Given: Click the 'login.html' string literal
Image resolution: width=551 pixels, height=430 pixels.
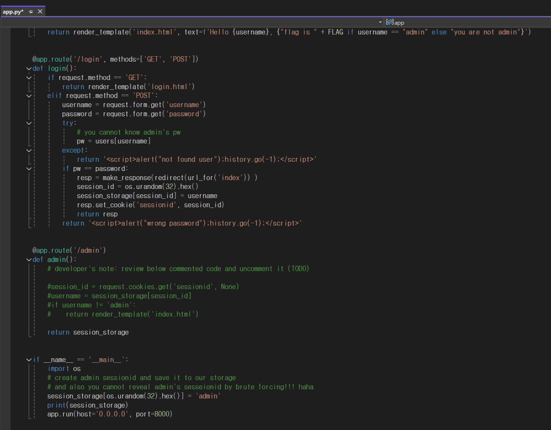Looking at the screenshot, I should (169, 87).
